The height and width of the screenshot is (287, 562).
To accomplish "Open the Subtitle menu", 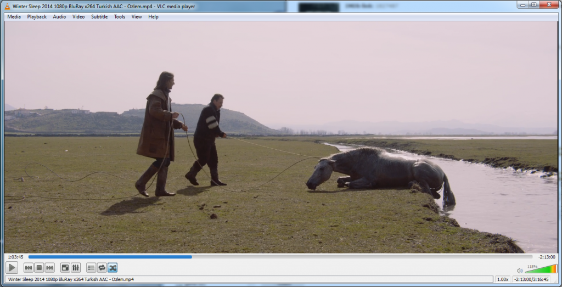I will click(99, 16).
